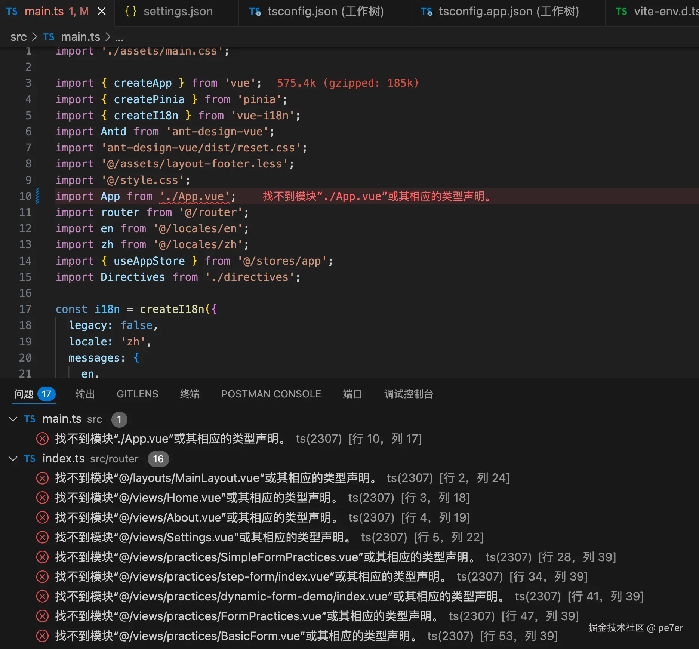Click the TS icon on vite-env.d.ts tab
The image size is (699, 649).
(x=621, y=12)
